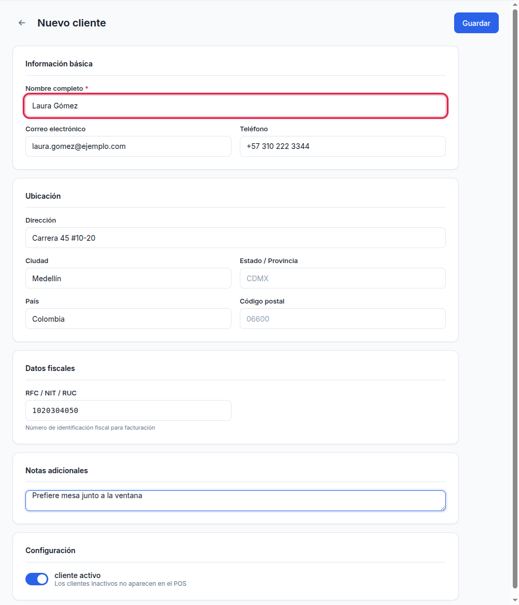Image resolution: width=519 pixels, height=605 pixels.
Task: Grab the notes textarea resize handle
Action: point(443,508)
